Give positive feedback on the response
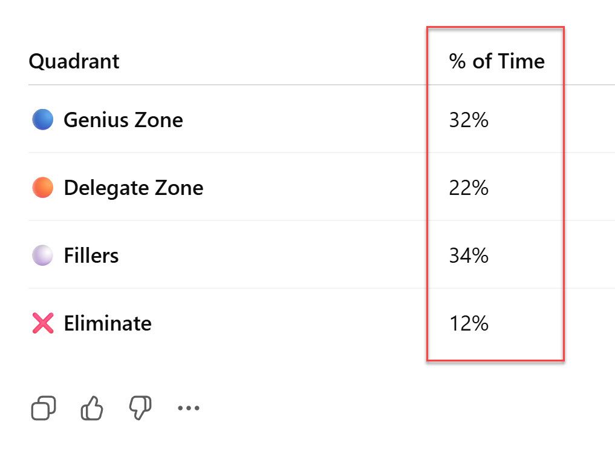This screenshot has width=615, height=468. point(91,407)
